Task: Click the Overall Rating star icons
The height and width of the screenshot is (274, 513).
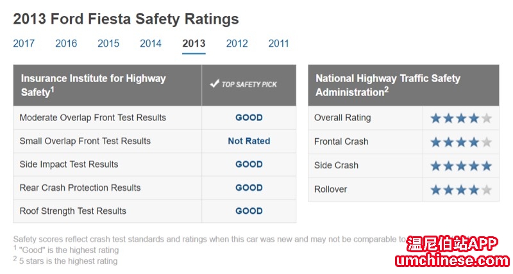Action: (x=461, y=118)
